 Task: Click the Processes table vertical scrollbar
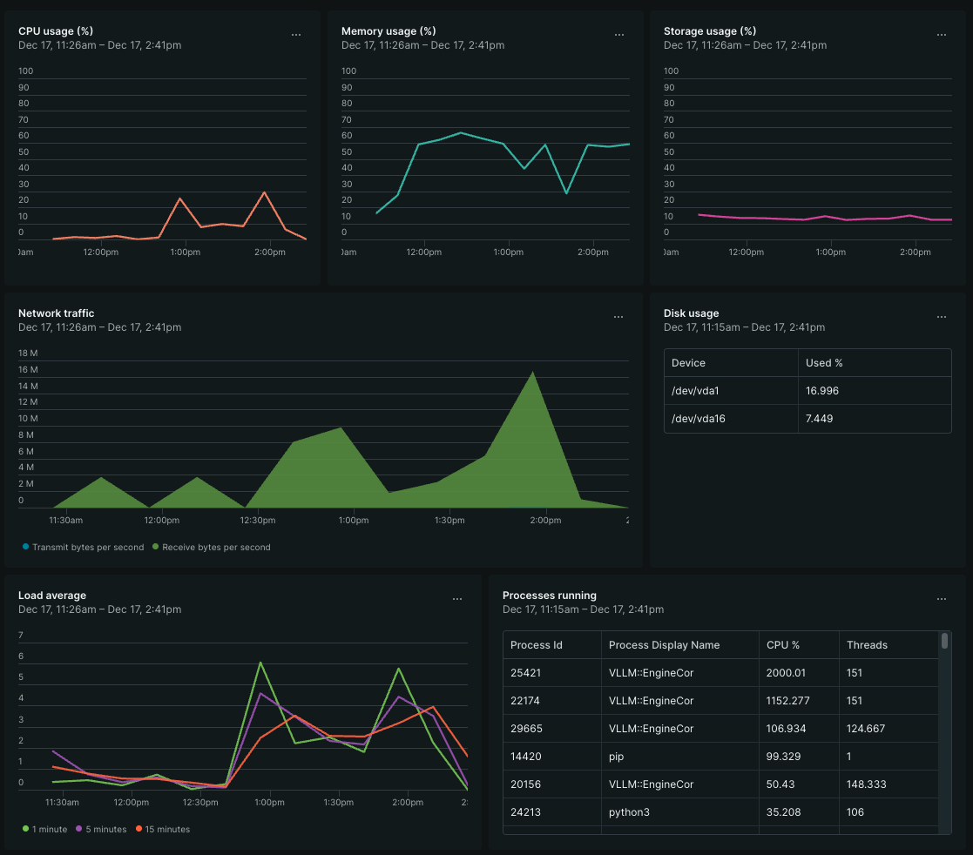[945, 642]
